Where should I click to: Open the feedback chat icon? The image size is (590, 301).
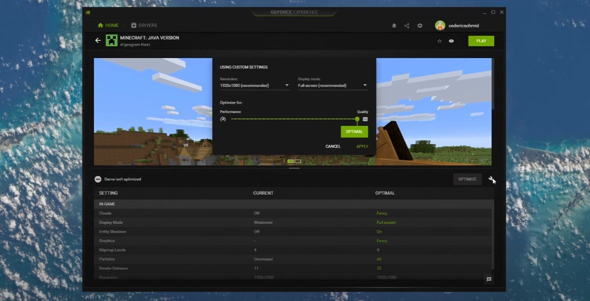(x=489, y=279)
